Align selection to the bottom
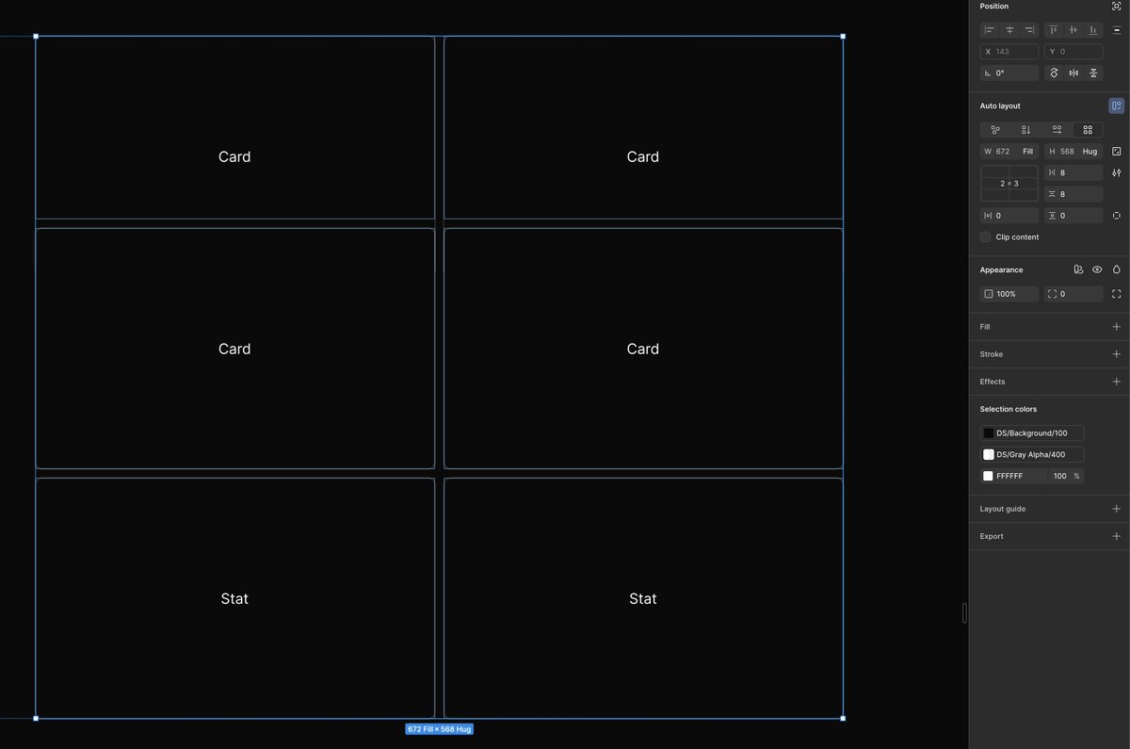The width and height of the screenshot is (1130, 749). pos(1093,30)
